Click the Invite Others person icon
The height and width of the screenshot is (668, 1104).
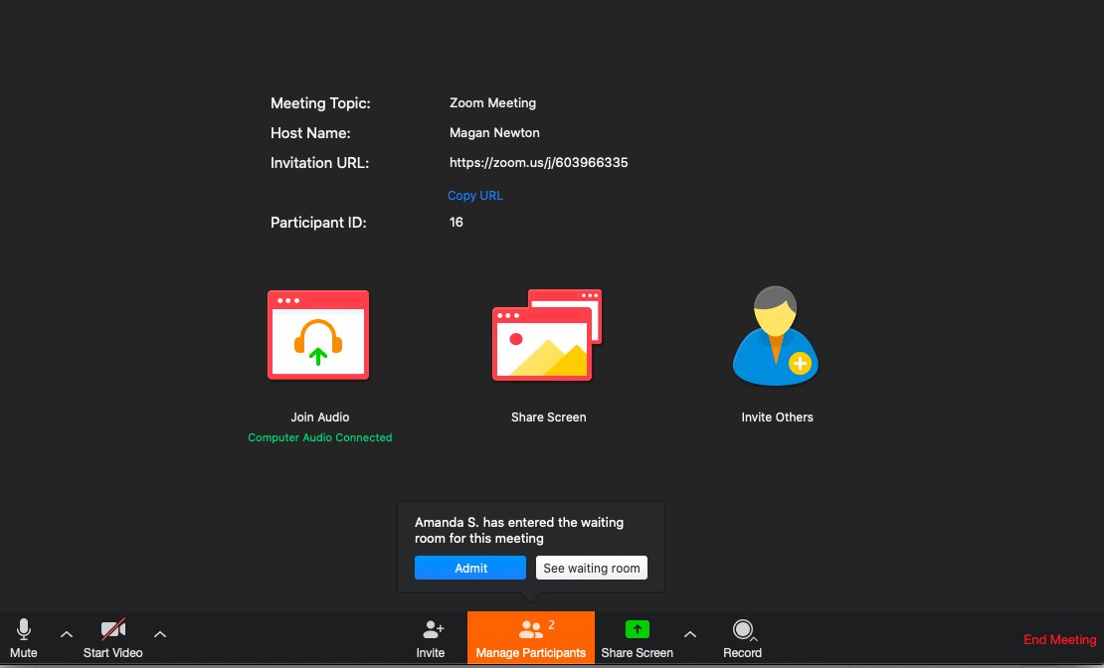pyautogui.click(x=775, y=336)
